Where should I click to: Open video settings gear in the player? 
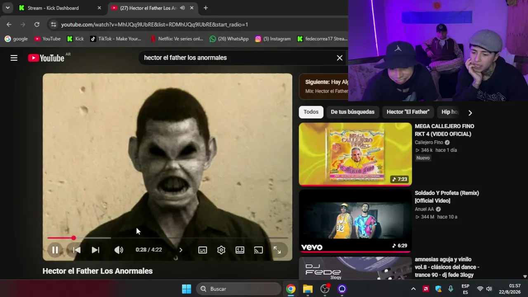(221, 250)
